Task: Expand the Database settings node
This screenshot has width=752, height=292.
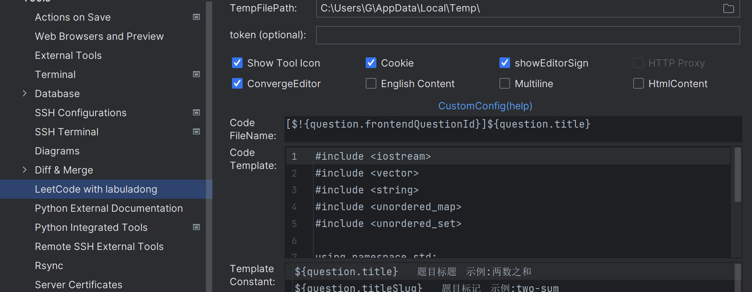Action: point(24,93)
